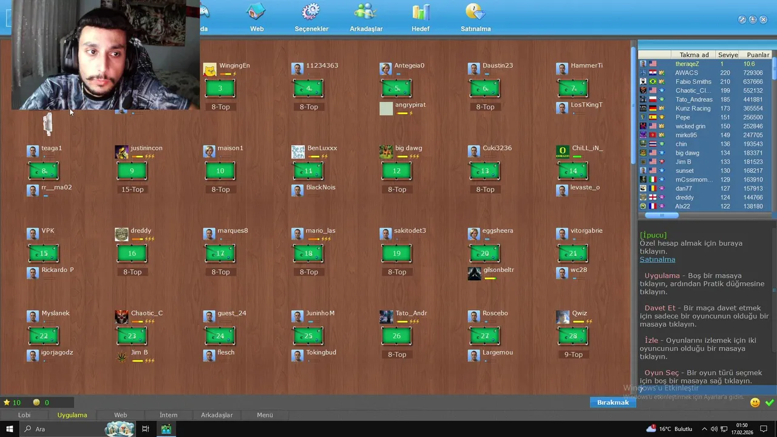Click the detach window arrow icon
This screenshot has height=437, width=777.
click(742, 19)
